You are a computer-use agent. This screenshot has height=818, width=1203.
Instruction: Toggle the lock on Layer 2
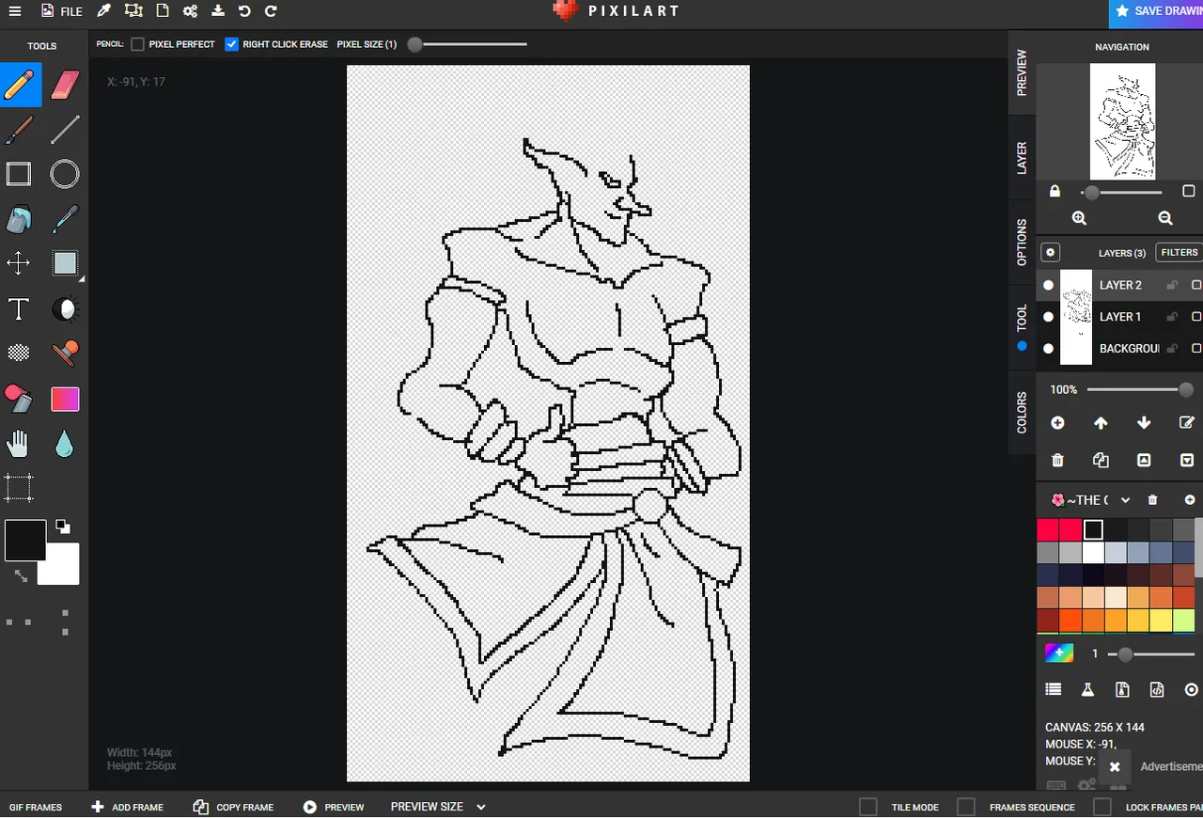click(1172, 285)
